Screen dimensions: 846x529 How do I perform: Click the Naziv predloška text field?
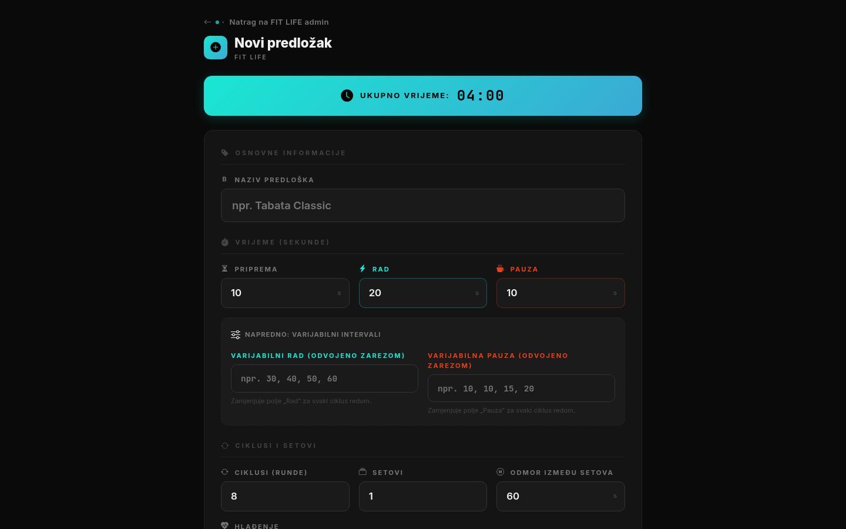pyautogui.click(x=422, y=205)
